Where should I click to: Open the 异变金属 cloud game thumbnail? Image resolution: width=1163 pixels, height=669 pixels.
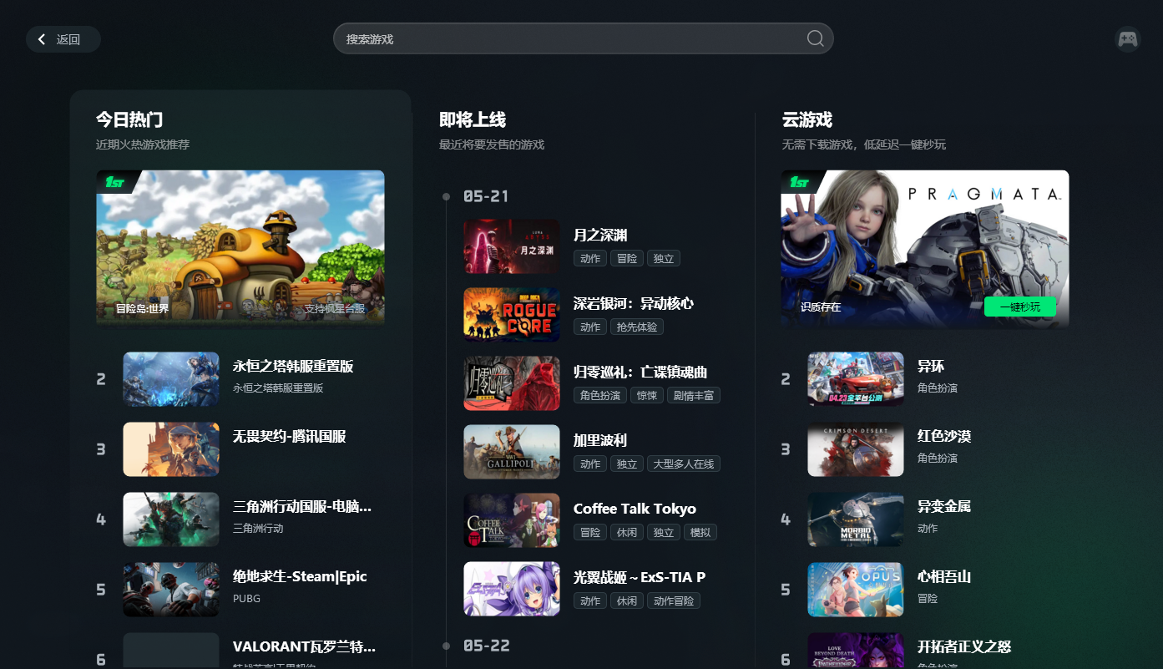[x=856, y=519]
